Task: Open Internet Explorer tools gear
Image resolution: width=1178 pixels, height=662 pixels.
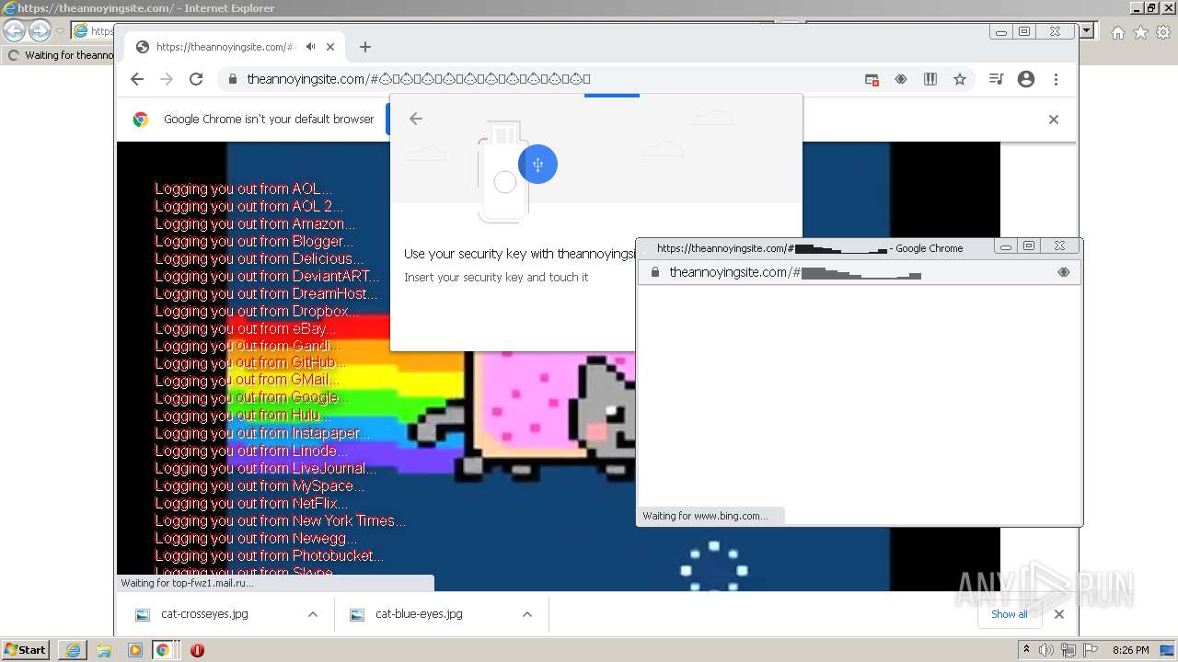Action: pos(1163,32)
